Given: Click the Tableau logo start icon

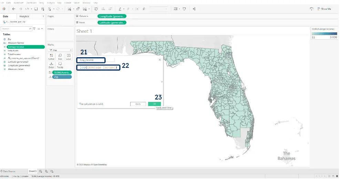Looking at the screenshot, I should pyautogui.click(x=3, y=9).
